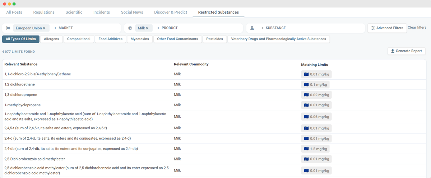Screen dimensions: 431x178
Task: Click the flask icon in the substance filter
Action: [252, 28]
